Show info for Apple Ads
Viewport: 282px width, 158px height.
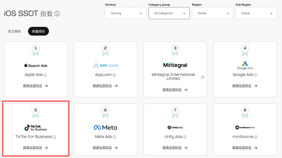[45, 75]
